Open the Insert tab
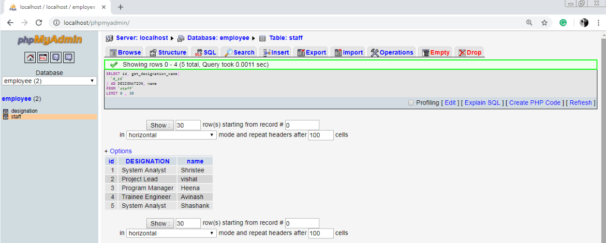 [276, 53]
